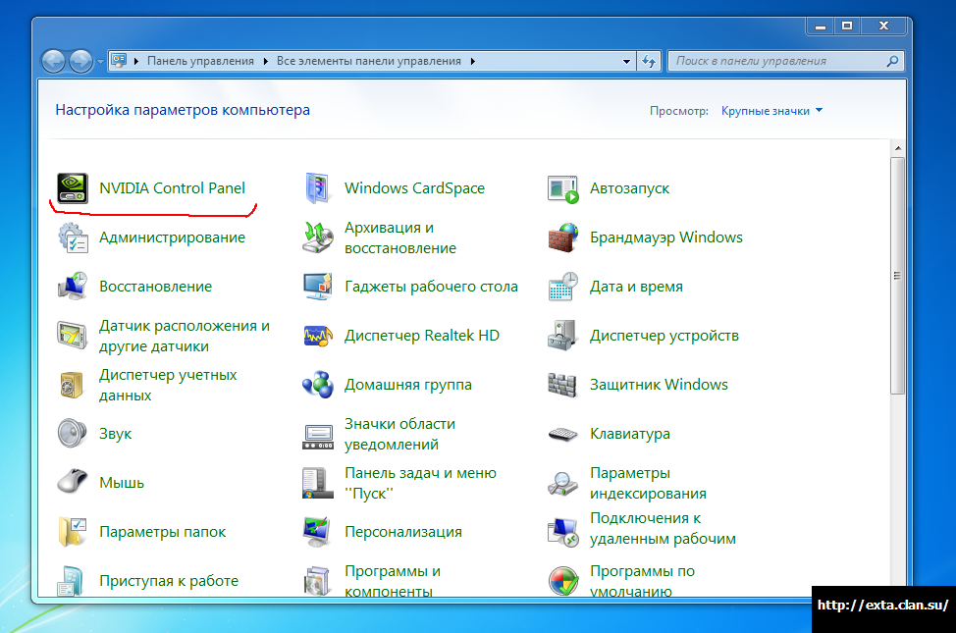Screen dimensions: 956x633
Task: Click the vertical scrollbar thumb
Action: 897,276
